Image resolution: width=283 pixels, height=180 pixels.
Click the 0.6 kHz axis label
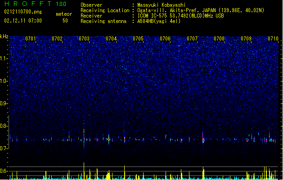click(x=4, y=171)
